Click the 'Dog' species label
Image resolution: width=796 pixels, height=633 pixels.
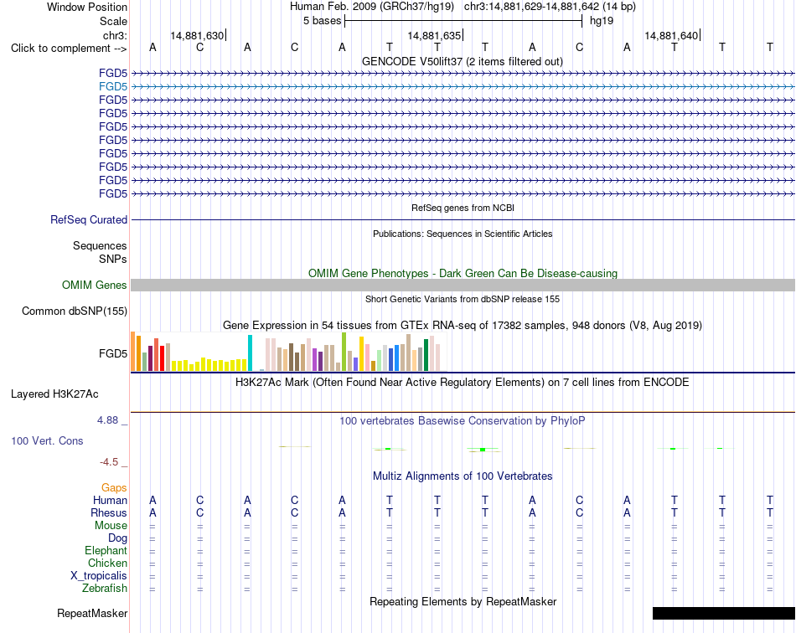pos(117,538)
